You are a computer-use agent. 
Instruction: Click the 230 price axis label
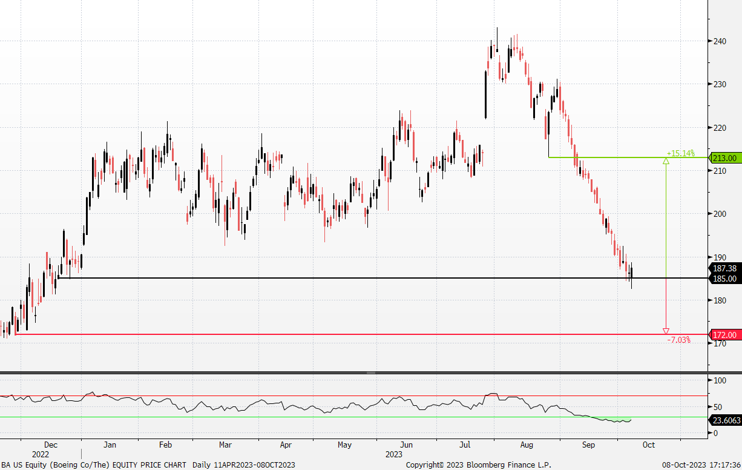tap(720, 84)
